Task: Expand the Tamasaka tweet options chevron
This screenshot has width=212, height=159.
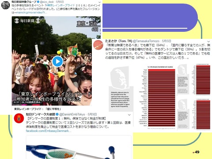Action: click(x=208, y=42)
